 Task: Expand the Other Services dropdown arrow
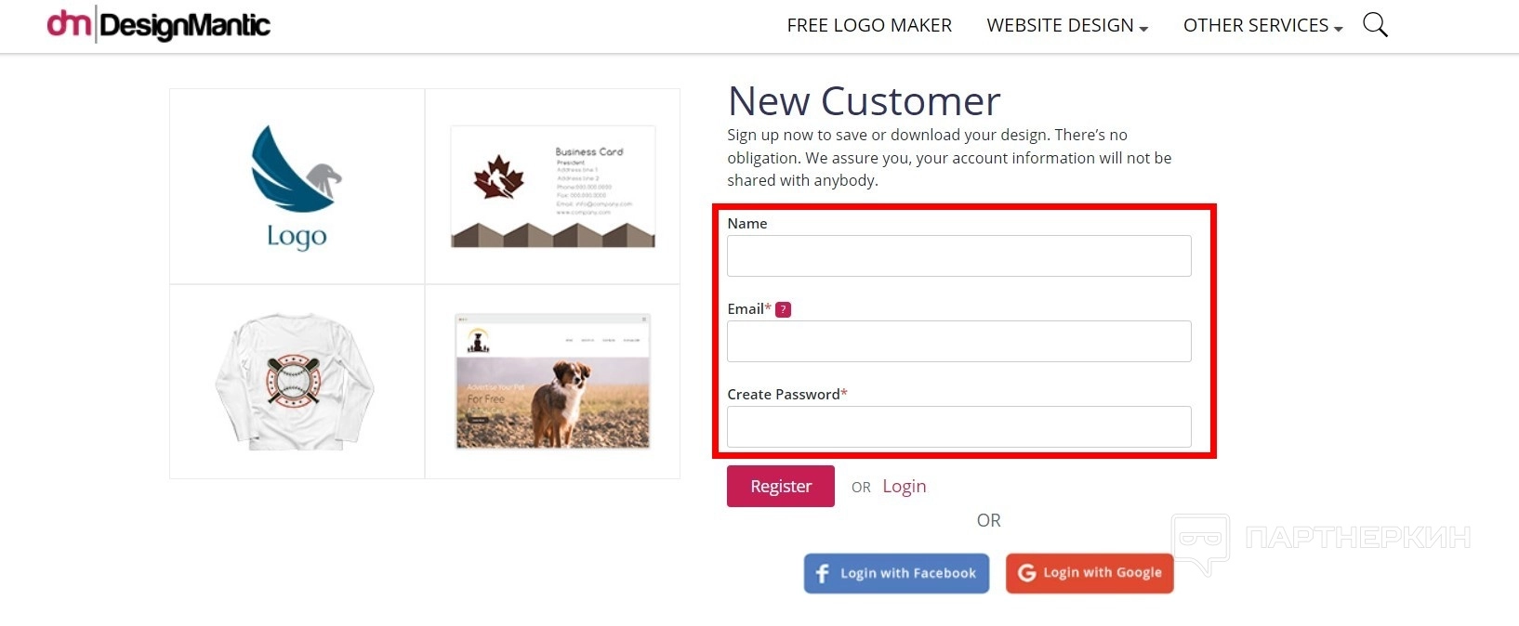pos(1339,29)
